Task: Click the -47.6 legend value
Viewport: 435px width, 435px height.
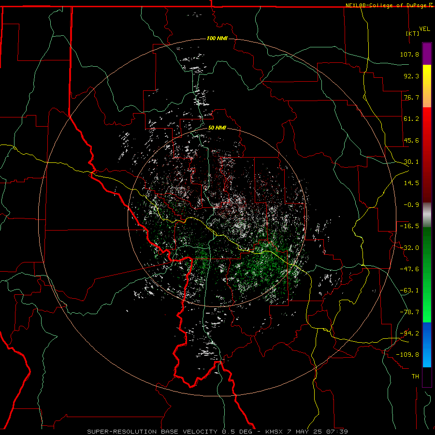Action: [x=409, y=269]
